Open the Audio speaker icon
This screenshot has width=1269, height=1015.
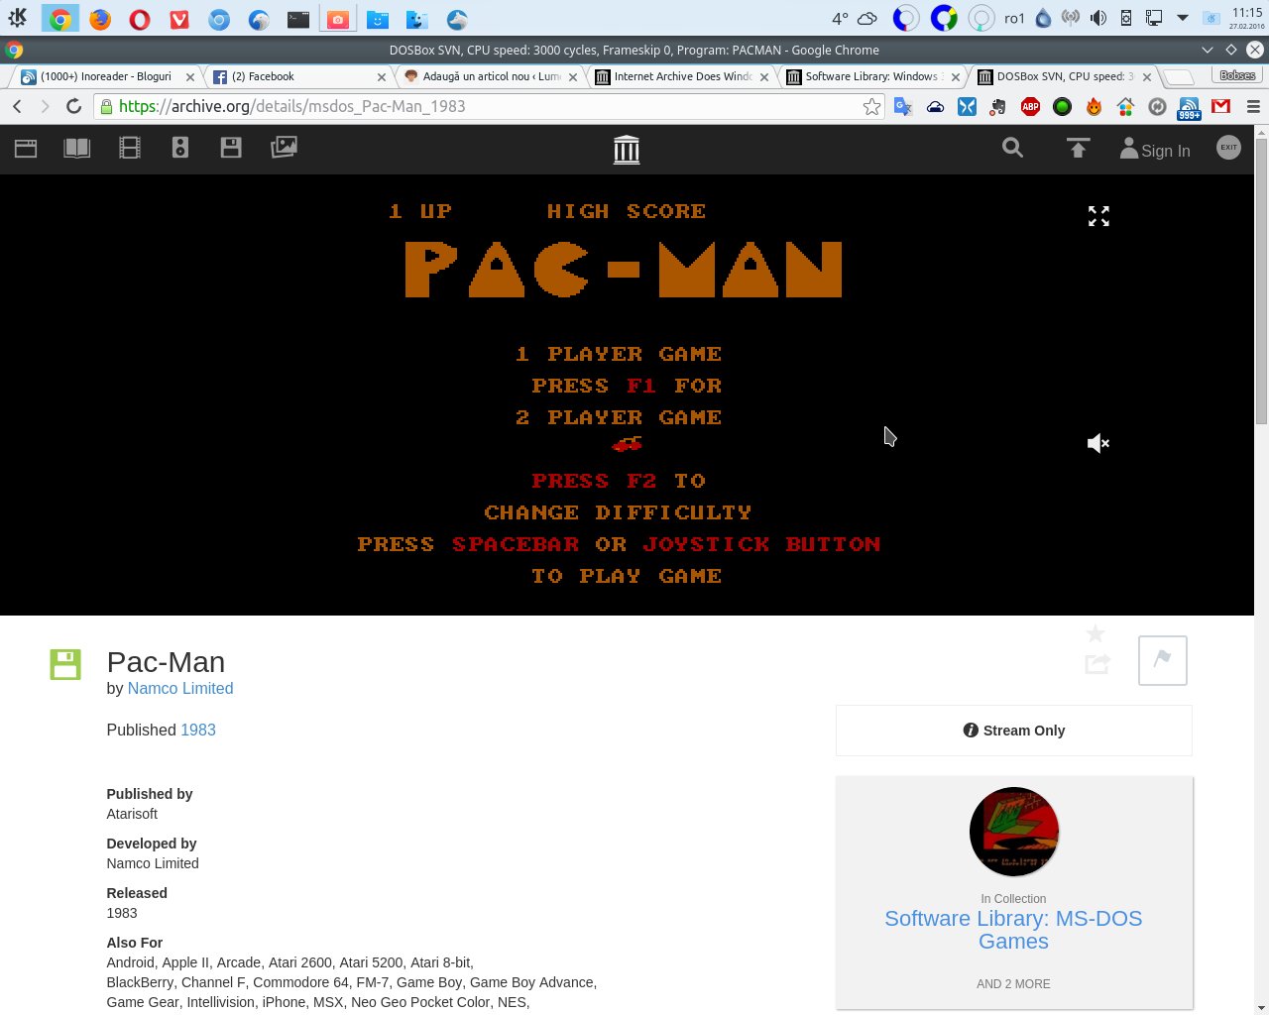tap(180, 148)
